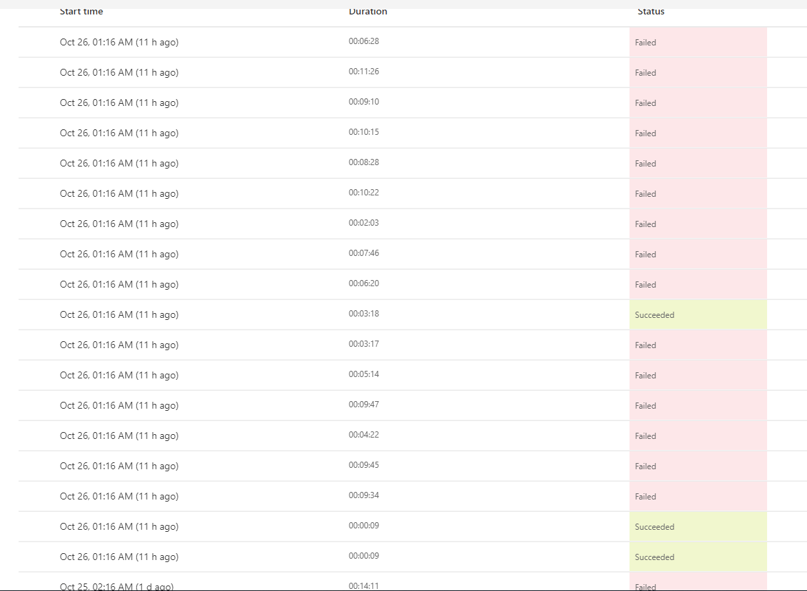Click the duration value 00:10:15
This screenshot has height=591, width=807.
[x=364, y=132]
